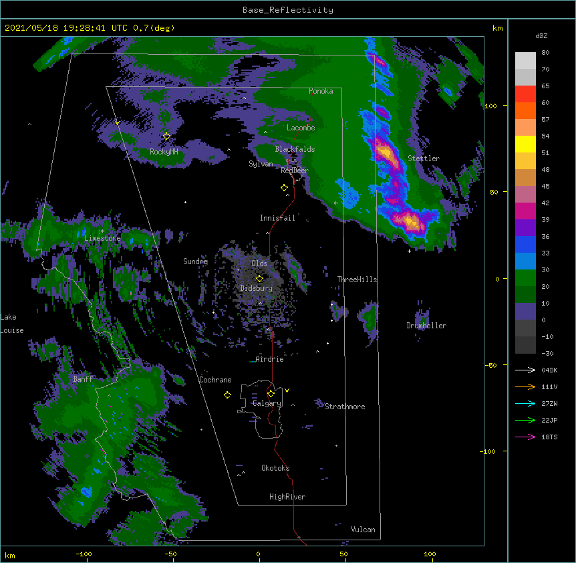Click the Base_Reflectivity title
The width and height of the screenshot is (576, 563).
coord(288,10)
